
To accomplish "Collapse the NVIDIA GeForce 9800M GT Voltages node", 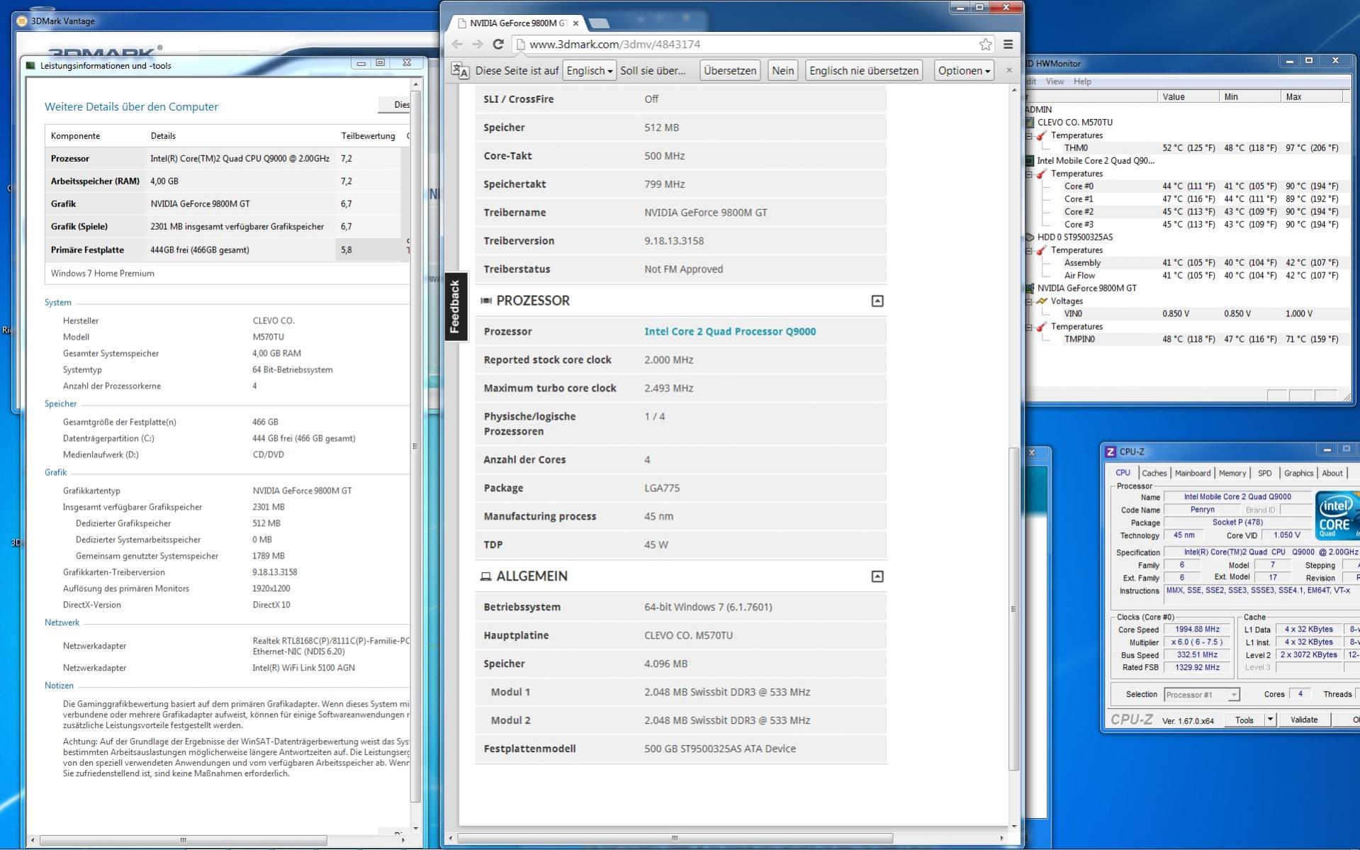I will 1030,301.
